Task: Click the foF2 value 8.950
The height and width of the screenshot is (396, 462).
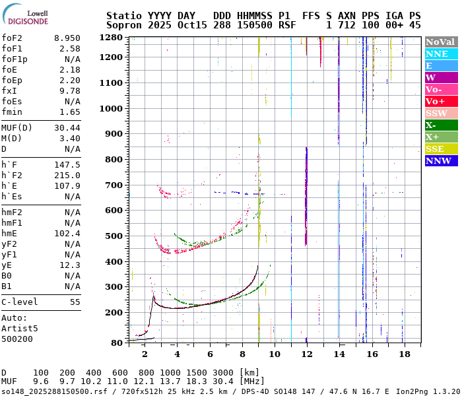Action: pos(67,38)
